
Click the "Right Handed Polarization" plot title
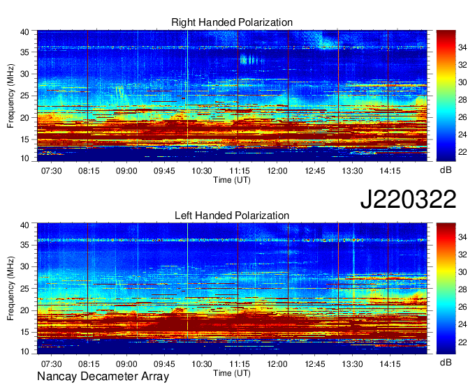[x=232, y=22]
